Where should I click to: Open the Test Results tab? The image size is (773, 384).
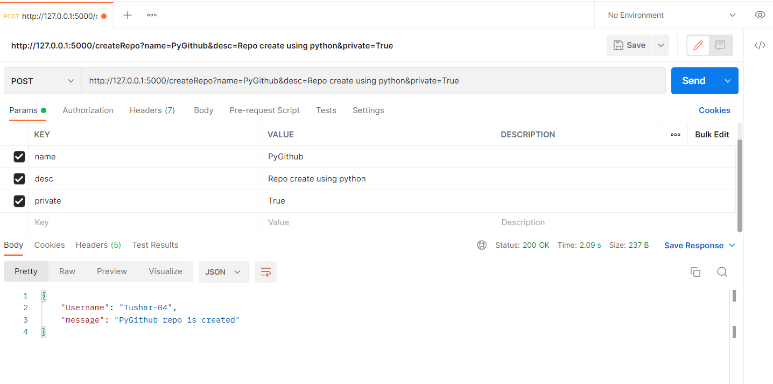[155, 245]
